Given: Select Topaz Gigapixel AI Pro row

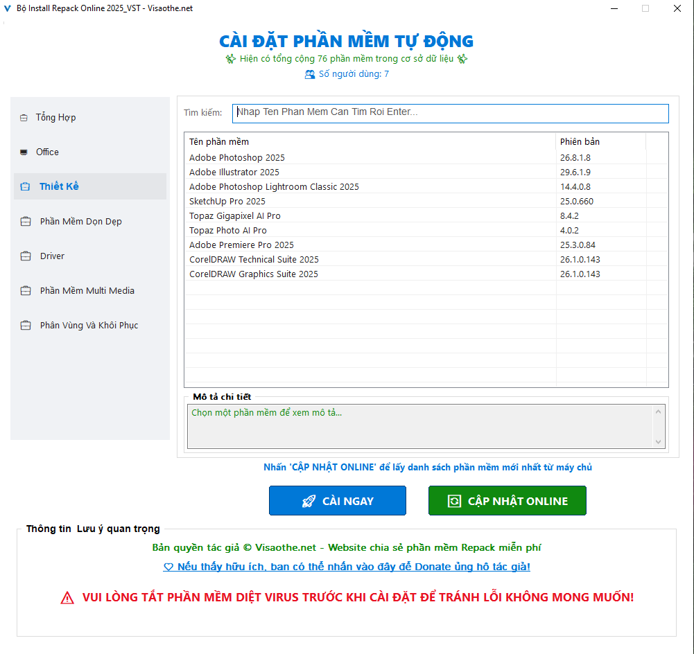Looking at the screenshot, I should click(426, 215).
